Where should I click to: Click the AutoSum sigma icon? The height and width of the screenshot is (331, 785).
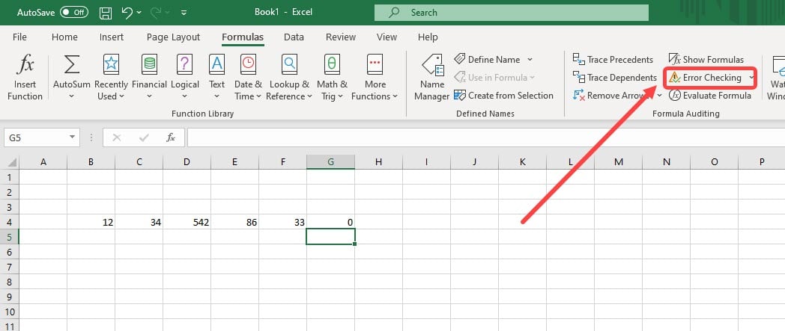(x=72, y=65)
